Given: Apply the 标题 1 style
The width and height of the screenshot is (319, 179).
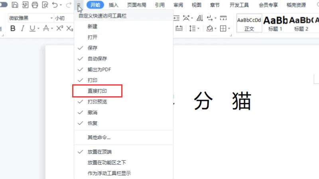Looking at the screenshot, I should coord(275,23).
